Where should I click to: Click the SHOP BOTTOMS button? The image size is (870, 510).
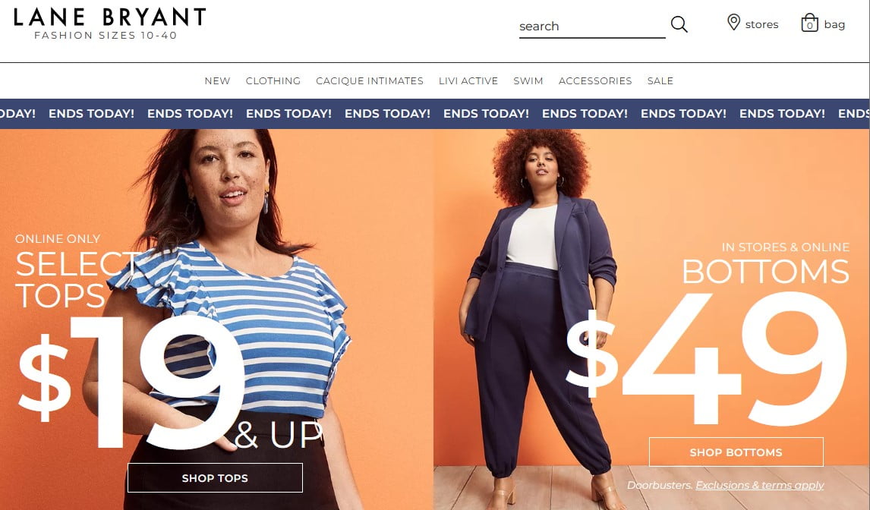point(736,452)
